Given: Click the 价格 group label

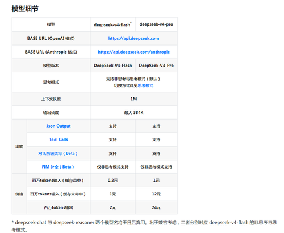Looking at the screenshot, I should tap(19, 194).
